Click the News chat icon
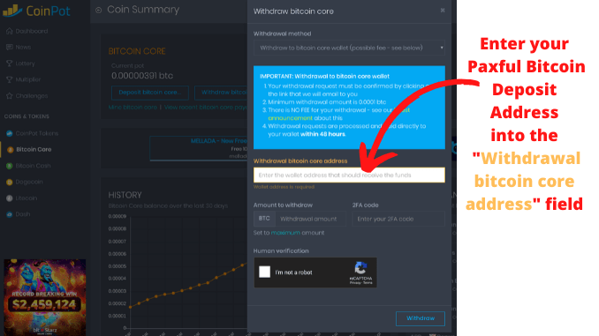The image size is (599, 336). point(10,47)
